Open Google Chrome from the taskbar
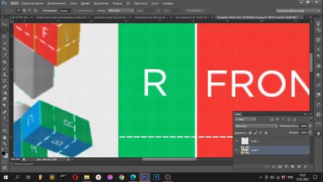This screenshot has height=182, width=323. (x=122, y=177)
